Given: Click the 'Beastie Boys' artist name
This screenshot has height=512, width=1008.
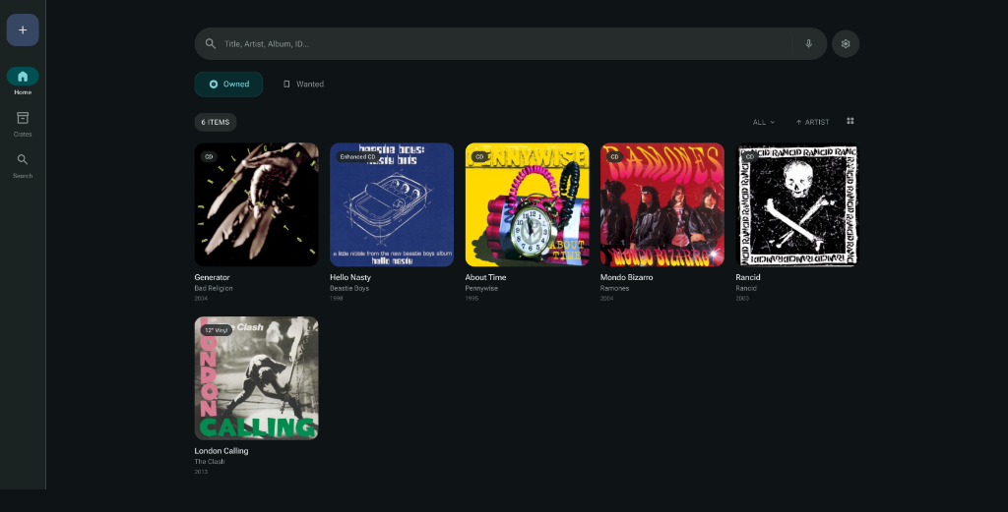Looking at the screenshot, I should [x=349, y=288].
